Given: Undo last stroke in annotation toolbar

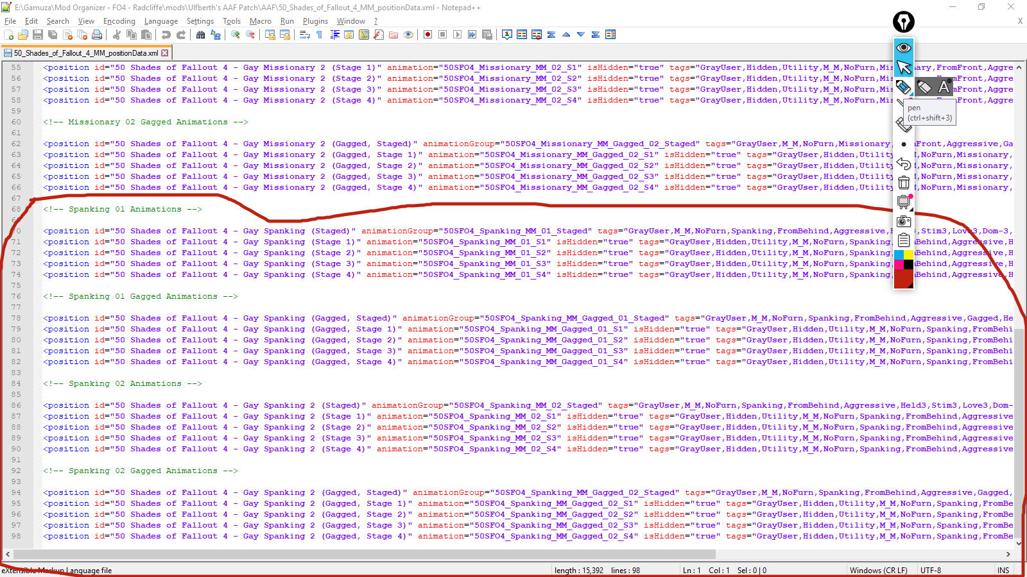Looking at the screenshot, I should (904, 163).
